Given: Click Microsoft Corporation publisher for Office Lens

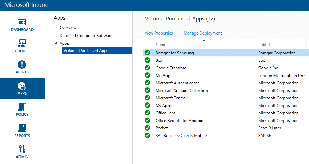Looking at the screenshot, I should click(x=279, y=113).
